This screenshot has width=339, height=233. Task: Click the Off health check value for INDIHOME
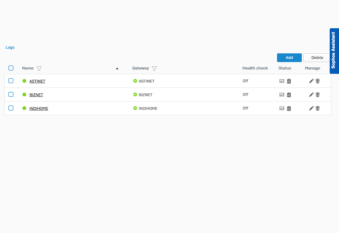pyautogui.click(x=245, y=108)
